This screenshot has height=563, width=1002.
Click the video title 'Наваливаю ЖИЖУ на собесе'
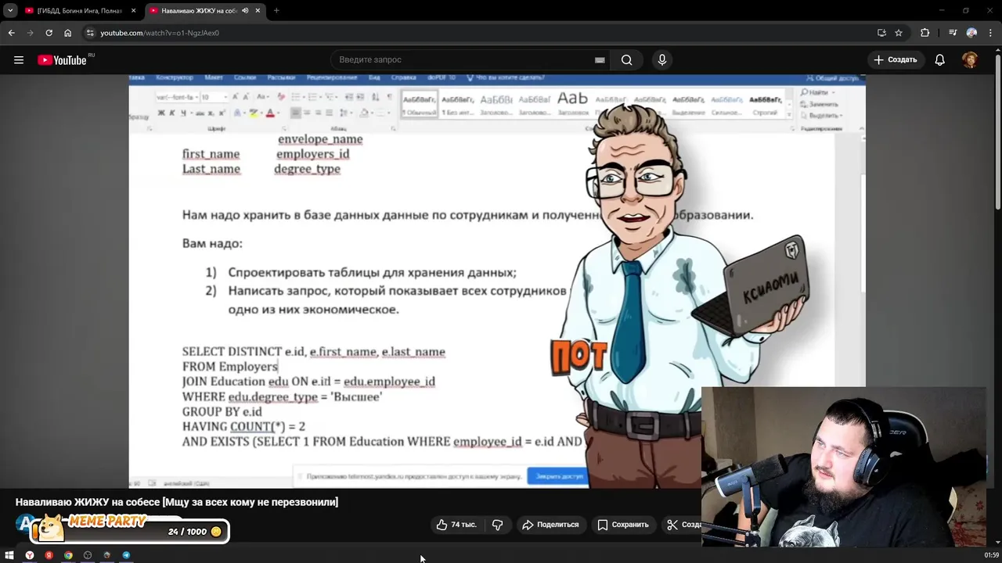(177, 502)
